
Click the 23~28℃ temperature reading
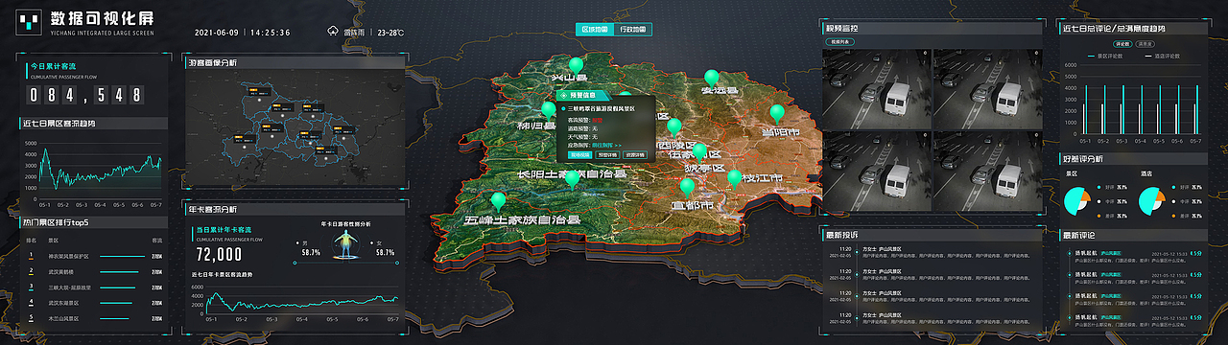point(391,32)
